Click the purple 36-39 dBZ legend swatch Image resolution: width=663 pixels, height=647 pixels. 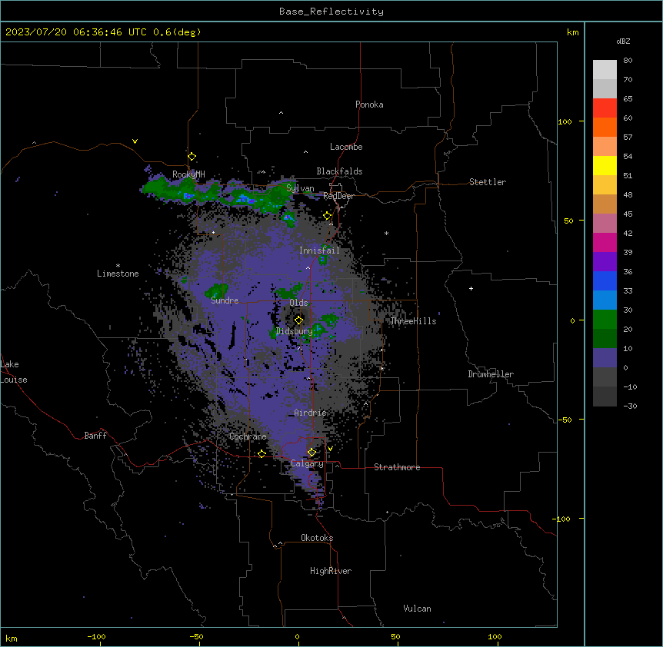[605, 262]
